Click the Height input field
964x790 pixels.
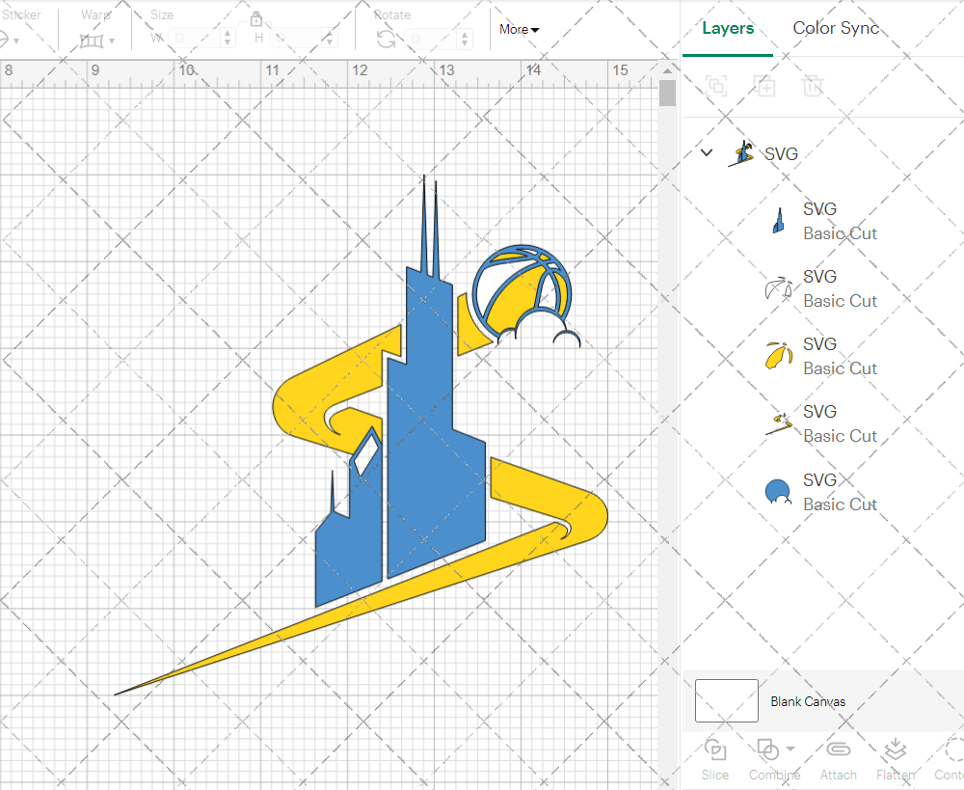[x=295, y=39]
